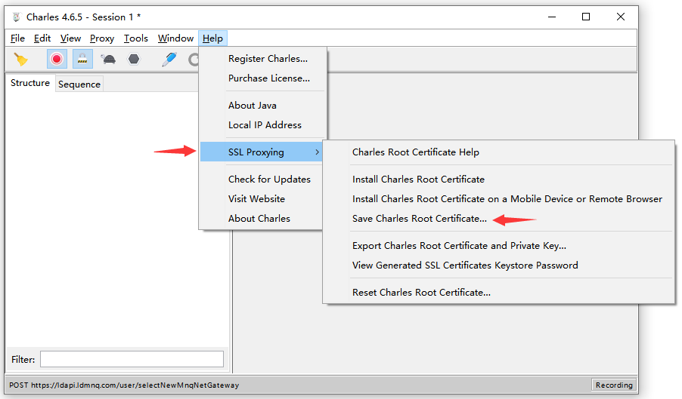Close the open Help menu
The width and height of the screenshot is (682, 399).
click(x=212, y=38)
